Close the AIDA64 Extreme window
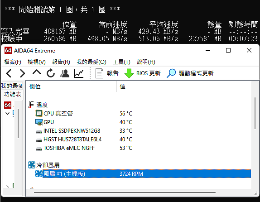Viewport: 260px width, 202px height. [249, 50]
